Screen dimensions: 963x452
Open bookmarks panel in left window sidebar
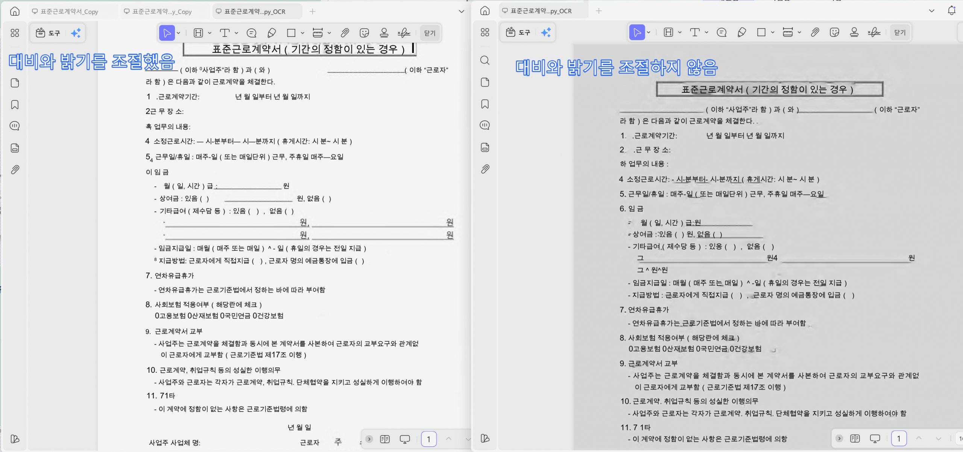(x=15, y=104)
